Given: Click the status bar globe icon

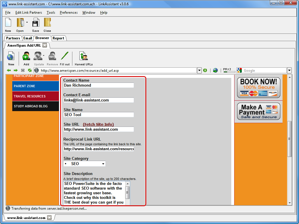Looking at the screenshot, I should [x=8, y=208].
